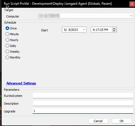The width and height of the screenshot is (135, 126).
Task: Focus the Description parameter field
Action: (x=83, y=103)
